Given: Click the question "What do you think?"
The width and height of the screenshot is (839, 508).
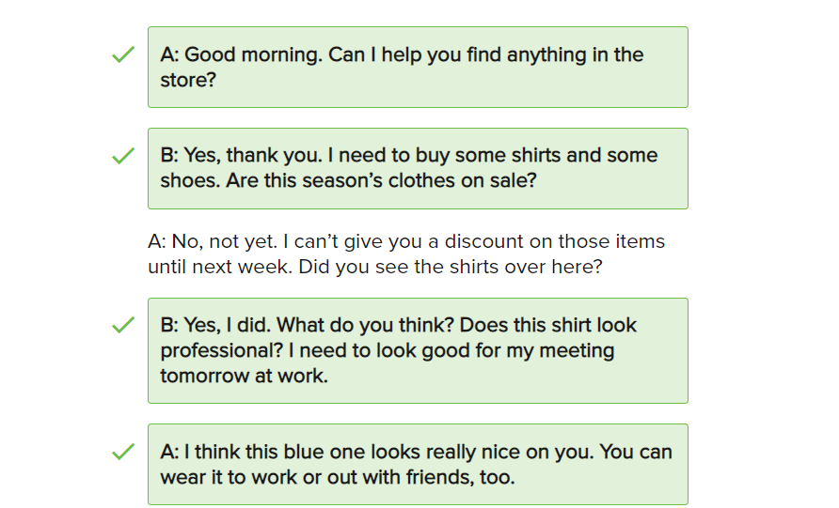Looking at the screenshot, I should click(x=373, y=325).
